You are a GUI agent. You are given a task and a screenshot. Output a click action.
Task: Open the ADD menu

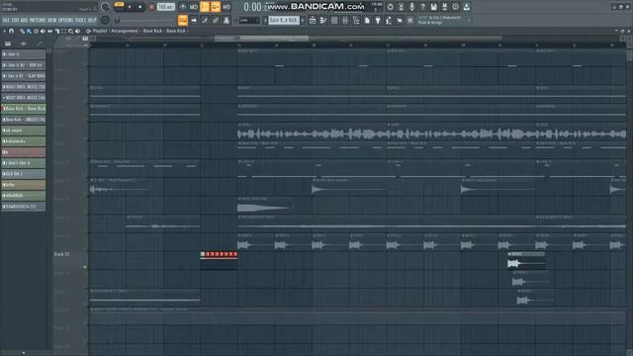point(24,20)
